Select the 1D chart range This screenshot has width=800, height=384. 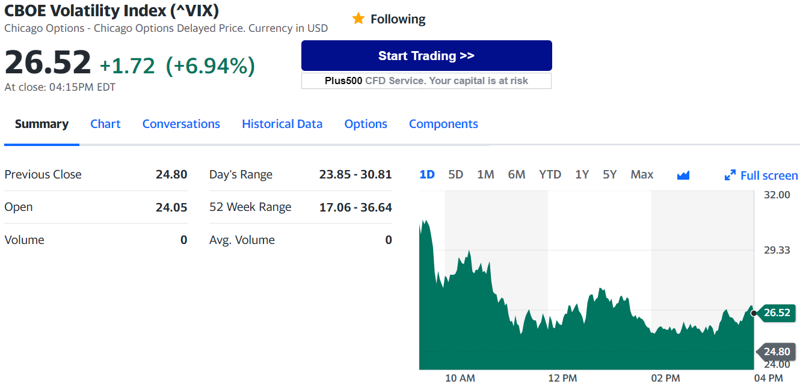(427, 175)
